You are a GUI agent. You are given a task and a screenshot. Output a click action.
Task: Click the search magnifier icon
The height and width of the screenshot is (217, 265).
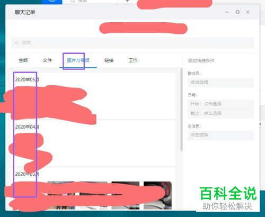pyautogui.click(x=16, y=43)
